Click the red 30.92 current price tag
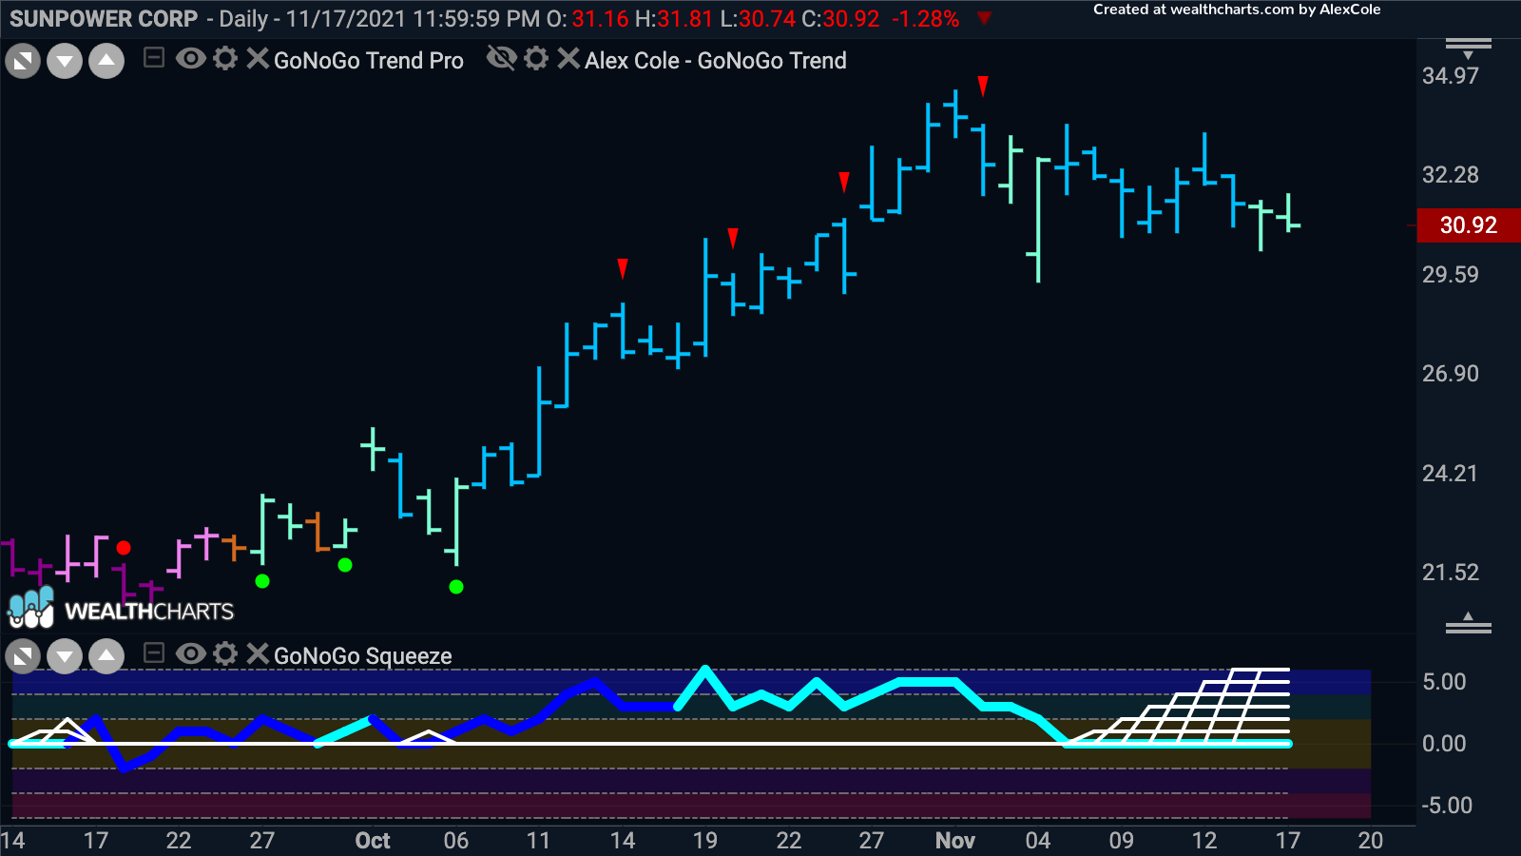This screenshot has width=1521, height=856. [1469, 225]
